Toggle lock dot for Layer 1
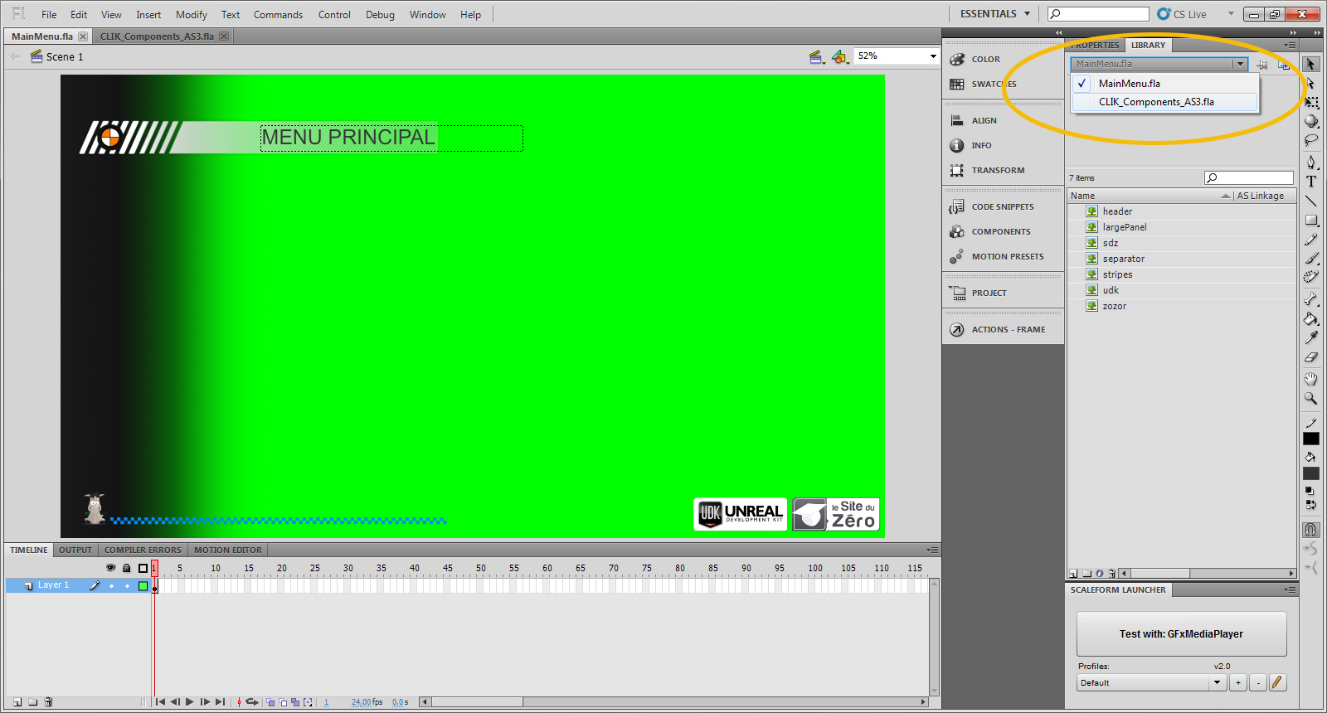 coord(127,586)
